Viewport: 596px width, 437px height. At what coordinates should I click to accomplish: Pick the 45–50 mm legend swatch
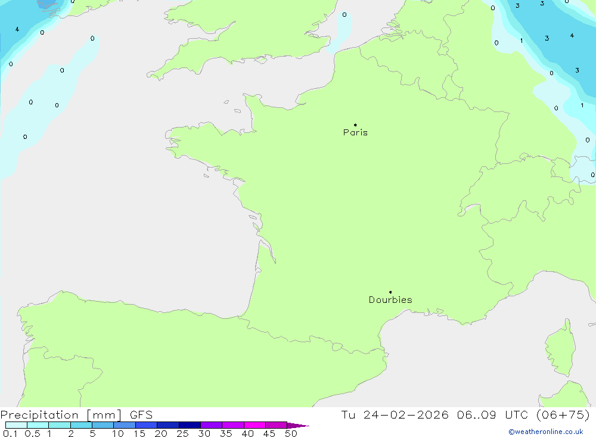(277, 425)
